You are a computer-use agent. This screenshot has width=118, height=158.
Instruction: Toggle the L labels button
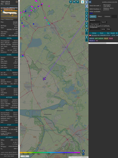87,13
